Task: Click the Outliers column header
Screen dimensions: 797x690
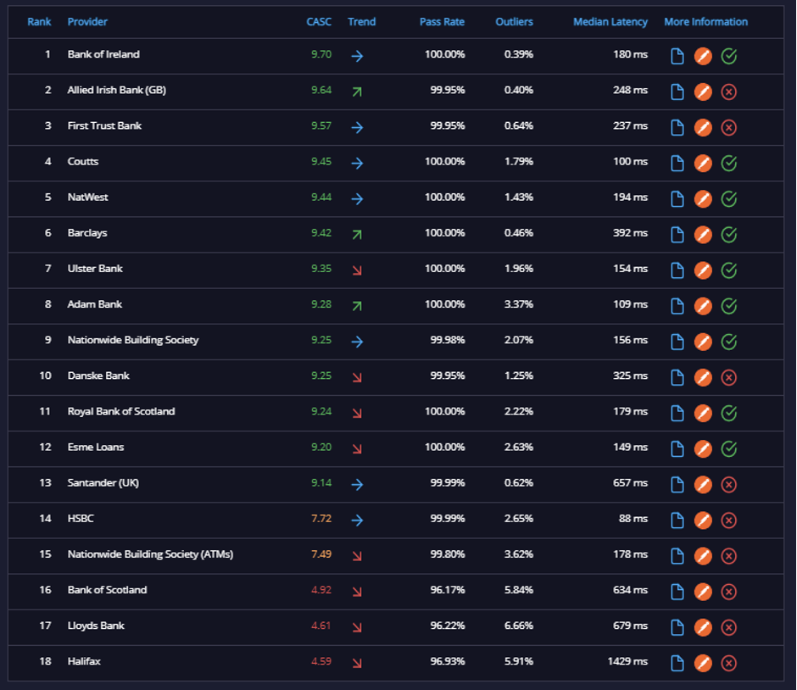Action: pyautogui.click(x=514, y=22)
